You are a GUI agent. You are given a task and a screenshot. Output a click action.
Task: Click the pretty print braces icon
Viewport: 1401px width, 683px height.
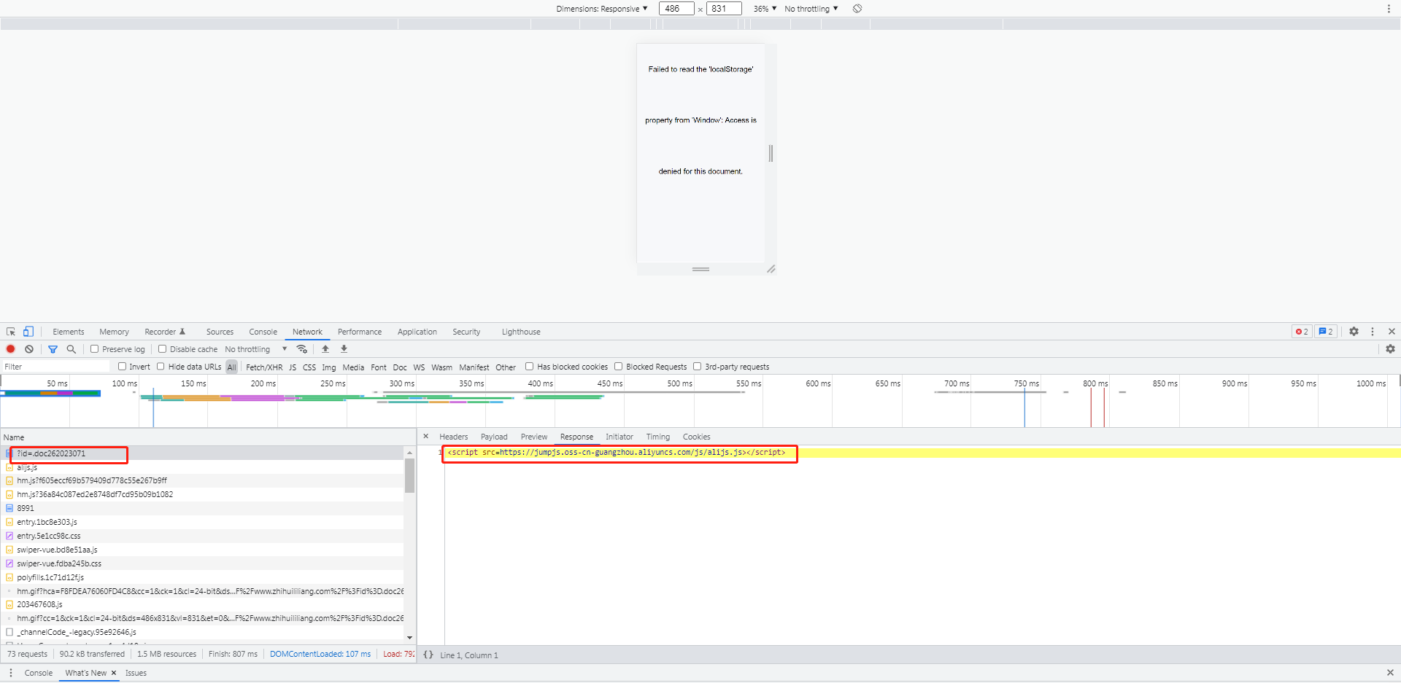point(428,655)
